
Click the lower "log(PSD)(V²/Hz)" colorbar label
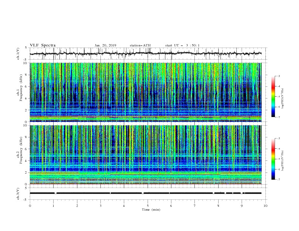[283, 160]
